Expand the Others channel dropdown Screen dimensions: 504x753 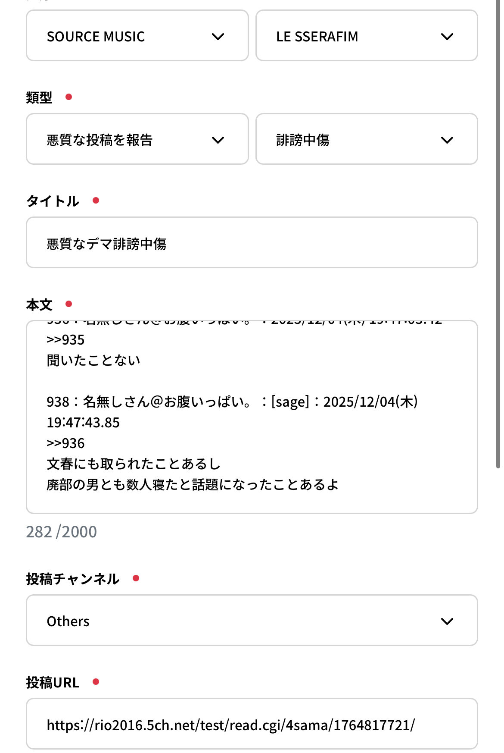252,621
